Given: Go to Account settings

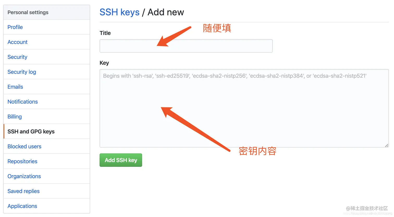Looking at the screenshot, I should pyautogui.click(x=47, y=42).
